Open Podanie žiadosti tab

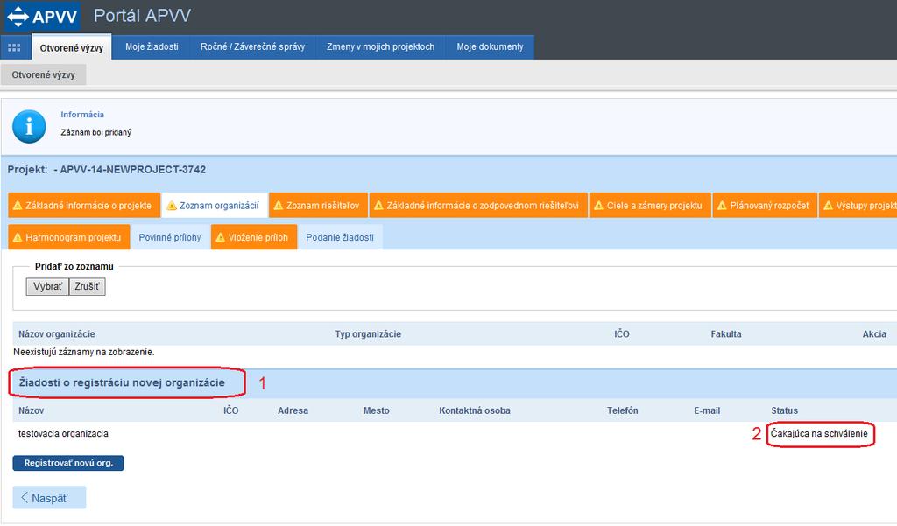(340, 236)
